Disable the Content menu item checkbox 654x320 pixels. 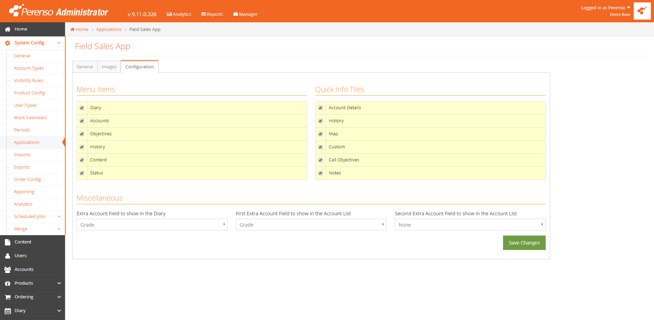click(x=82, y=160)
